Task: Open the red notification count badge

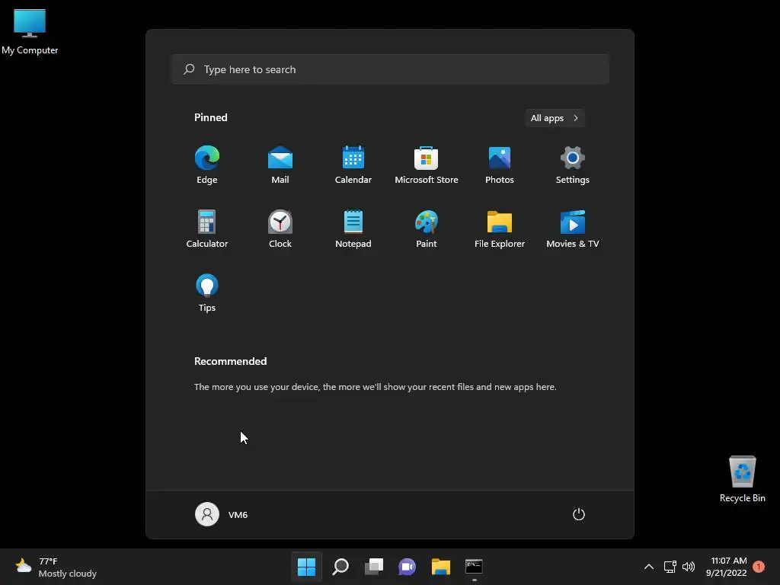Action: 759,567
